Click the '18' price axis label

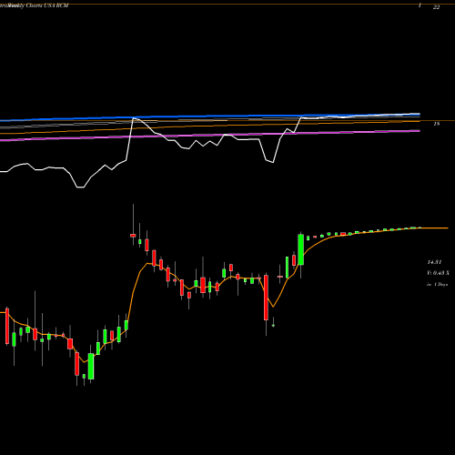point(437,124)
